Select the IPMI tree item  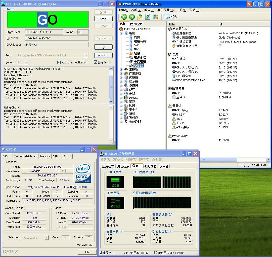[137, 49]
